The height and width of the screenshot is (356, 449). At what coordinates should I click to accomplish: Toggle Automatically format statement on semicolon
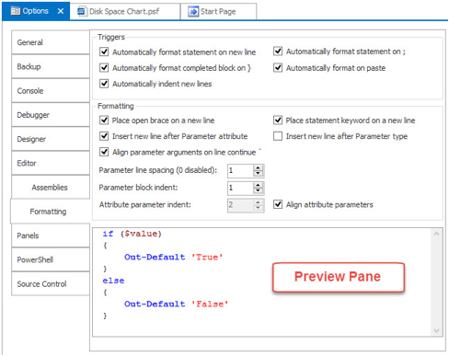[x=278, y=52]
